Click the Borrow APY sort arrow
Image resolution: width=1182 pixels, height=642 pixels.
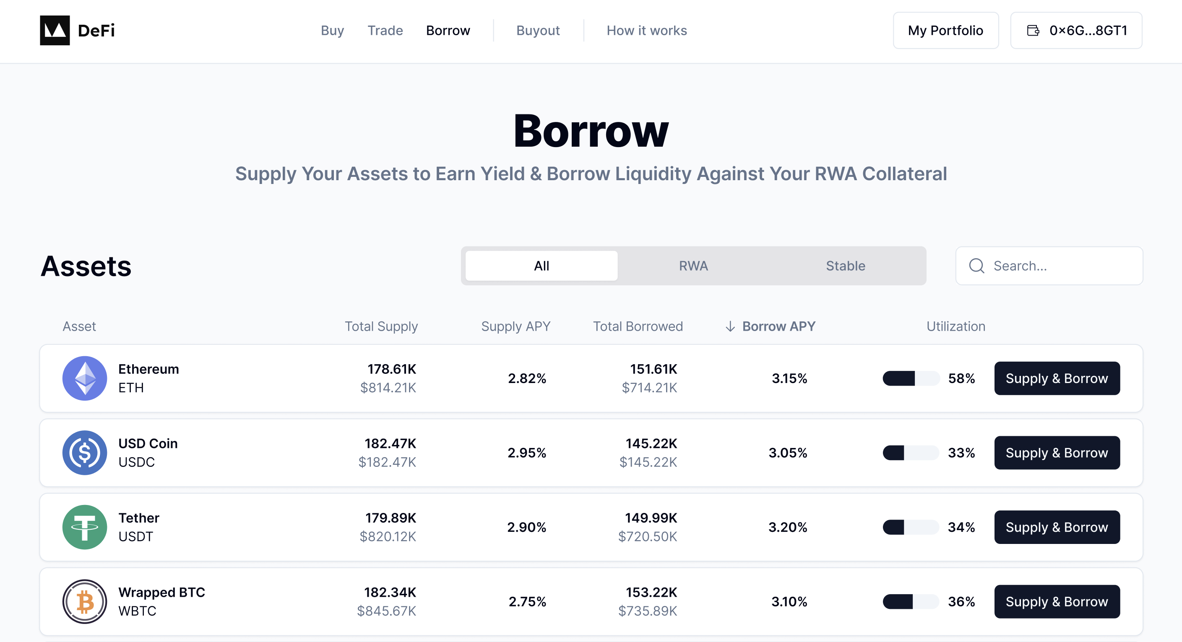click(x=730, y=326)
